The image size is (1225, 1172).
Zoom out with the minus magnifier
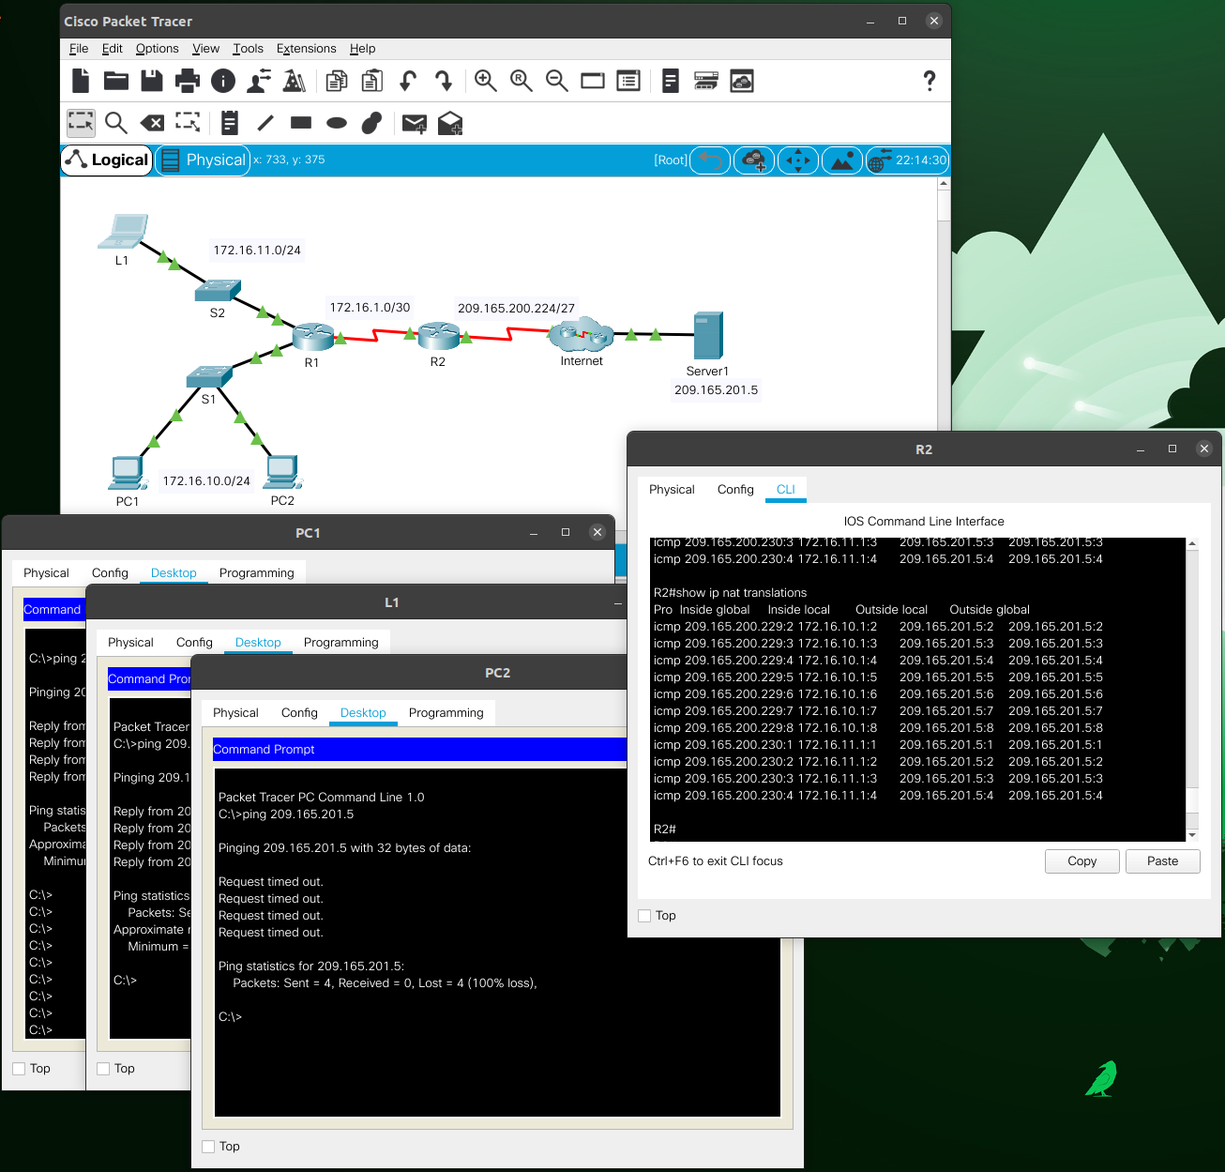[x=557, y=81]
